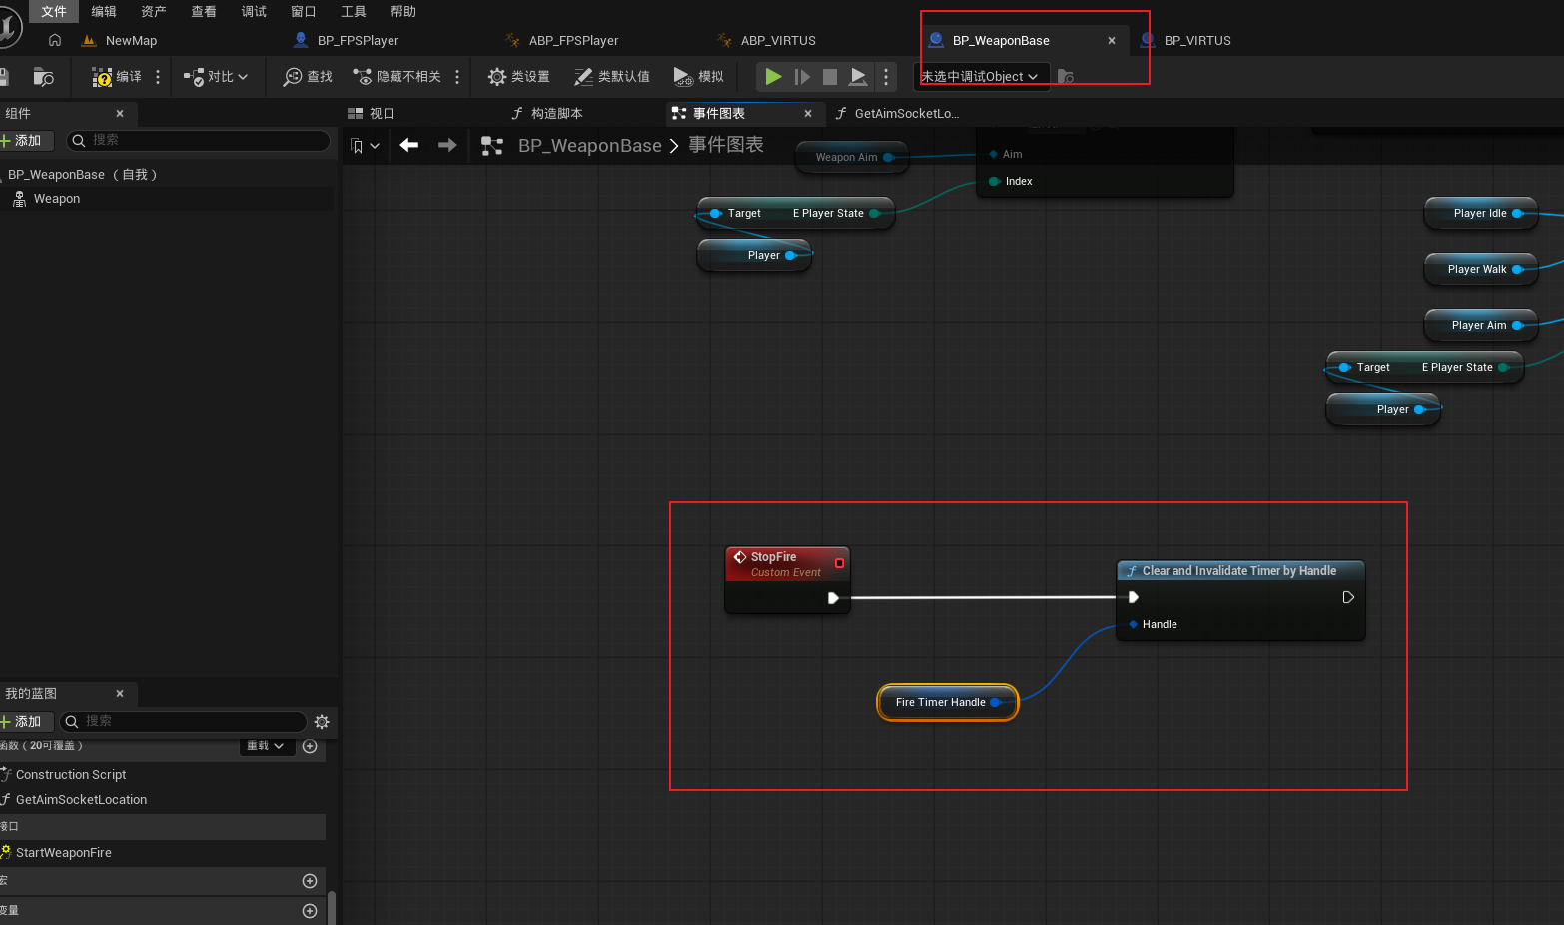Open the 工具 menu
This screenshot has height=925, width=1564.
354,11
